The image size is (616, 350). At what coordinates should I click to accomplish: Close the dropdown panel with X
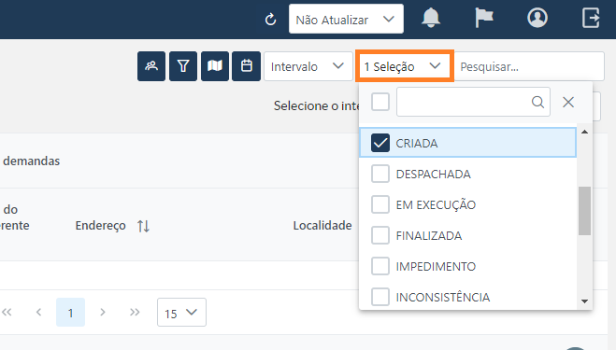tap(568, 102)
